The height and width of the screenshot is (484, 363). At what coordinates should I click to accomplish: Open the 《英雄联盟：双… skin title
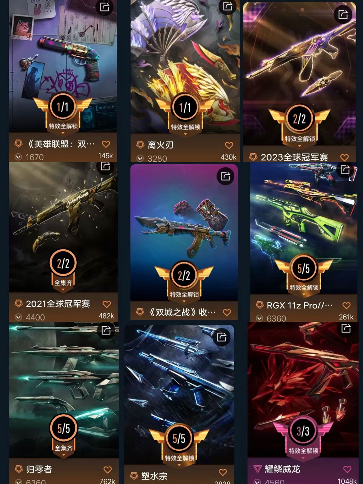60,144
